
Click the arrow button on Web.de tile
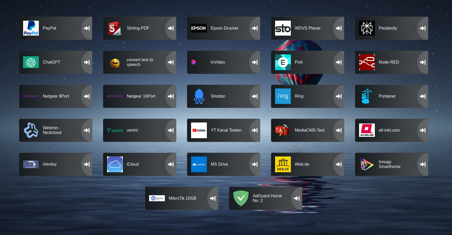pos(339,164)
